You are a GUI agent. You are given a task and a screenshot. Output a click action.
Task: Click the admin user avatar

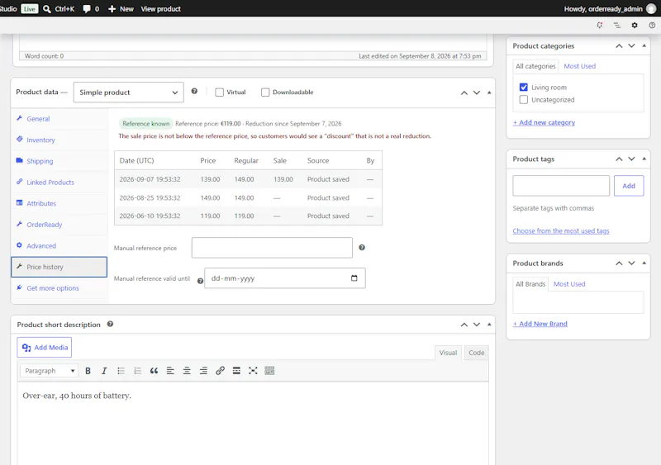651,9
